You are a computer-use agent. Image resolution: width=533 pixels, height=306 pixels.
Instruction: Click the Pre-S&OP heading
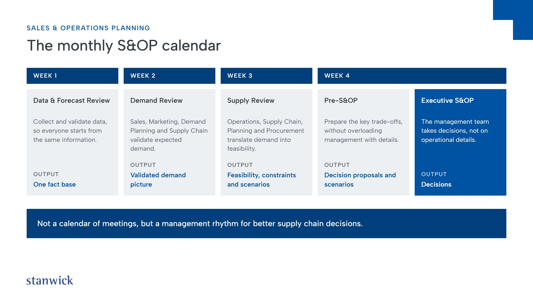[341, 100]
